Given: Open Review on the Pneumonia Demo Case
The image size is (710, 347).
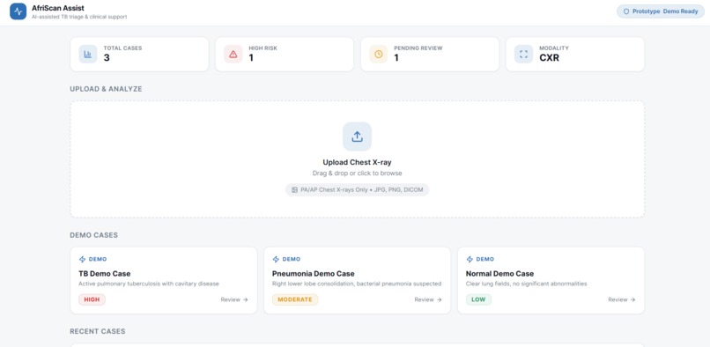Looking at the screenshot, I should point(428,299).
